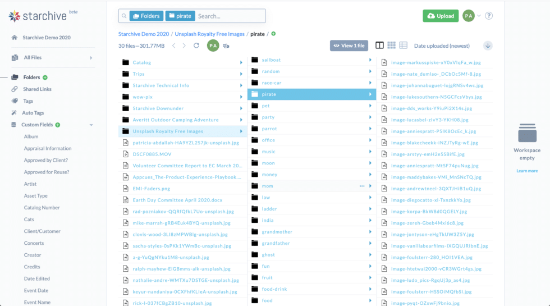
Task: Go to previous page arrow
Action: pos(174,45)
